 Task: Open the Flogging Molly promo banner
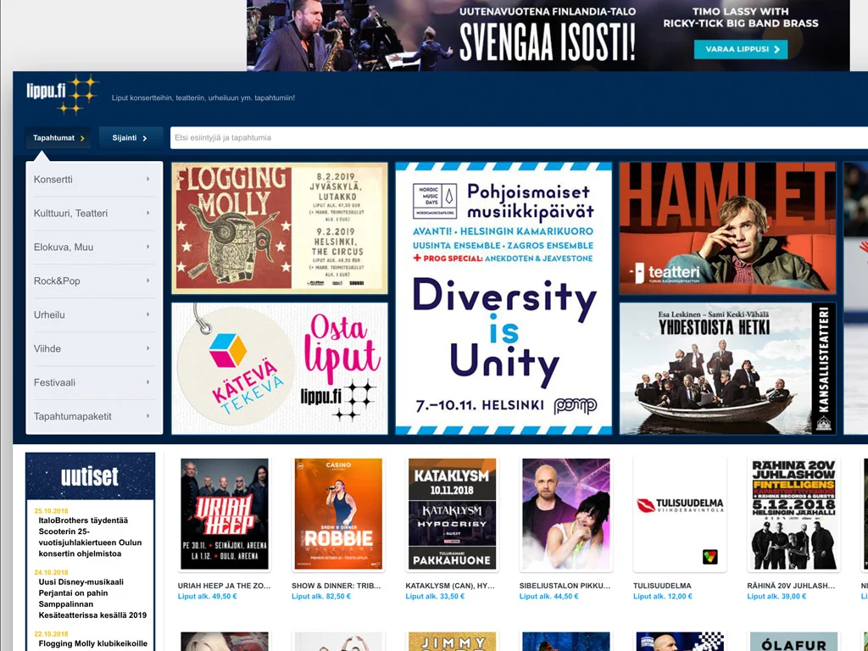point(280,228)
